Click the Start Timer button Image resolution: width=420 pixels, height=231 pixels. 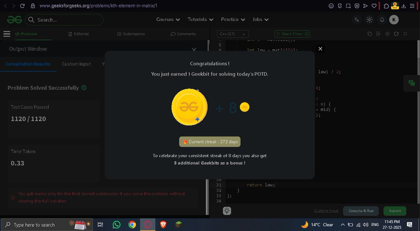(x=292, y=34)
